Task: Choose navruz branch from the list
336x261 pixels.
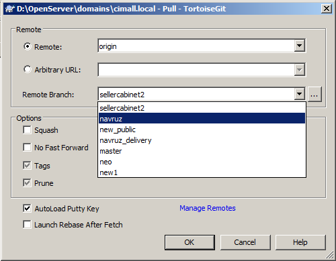Action: pyautogui.click(x=202, y=119)
